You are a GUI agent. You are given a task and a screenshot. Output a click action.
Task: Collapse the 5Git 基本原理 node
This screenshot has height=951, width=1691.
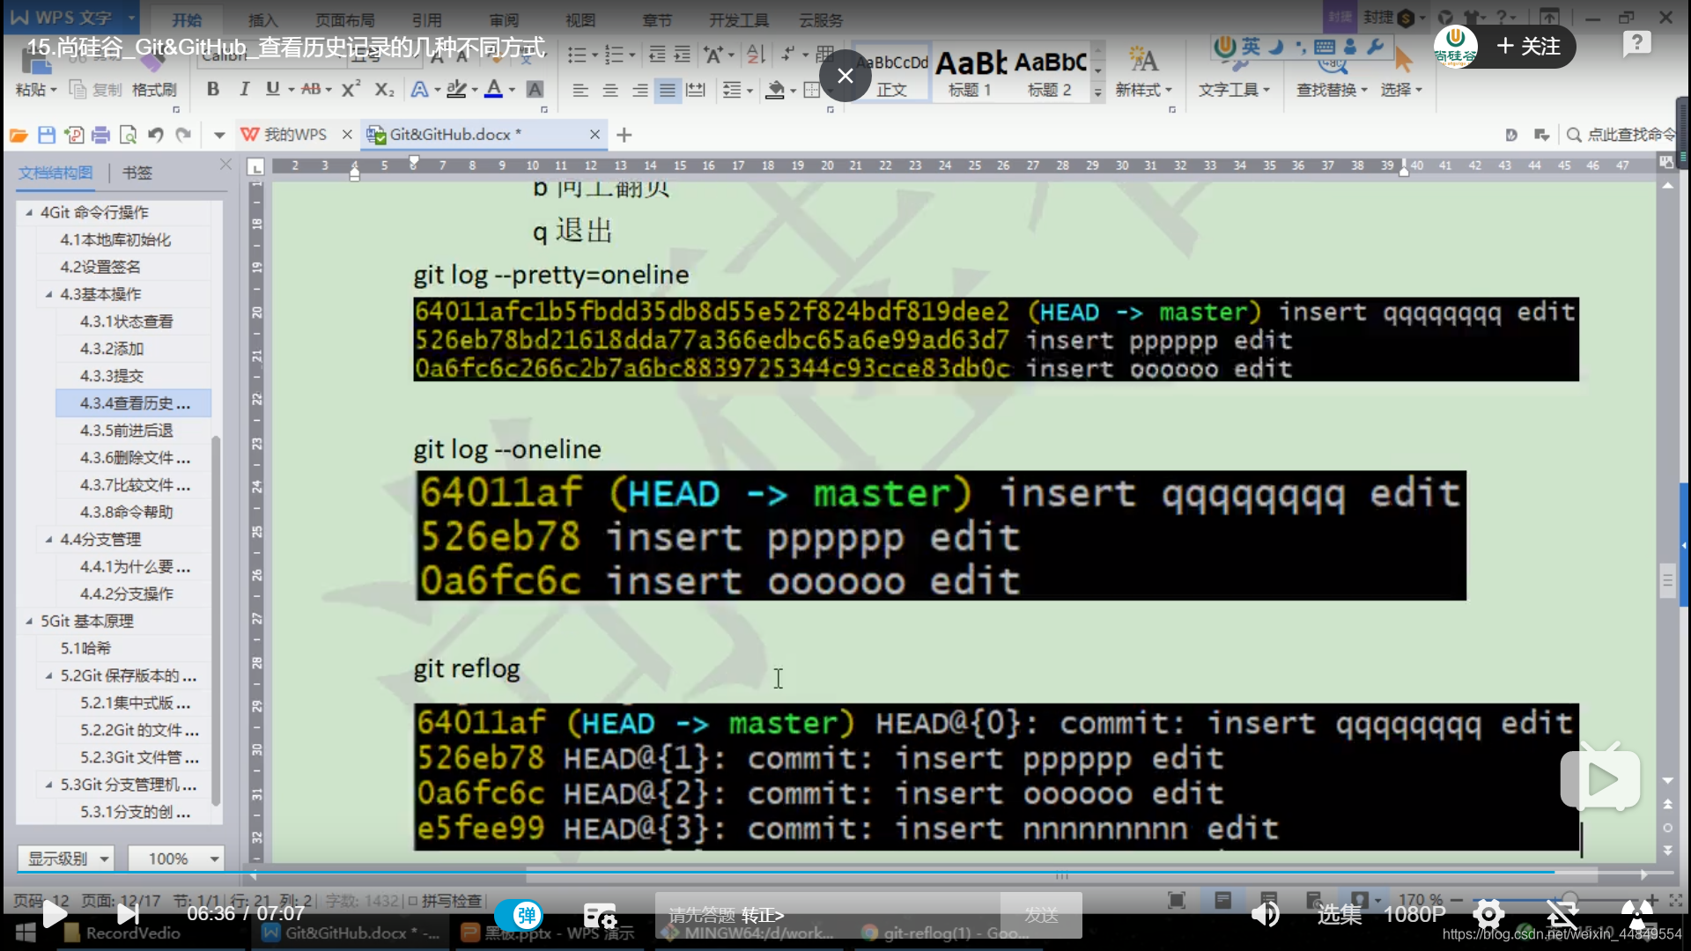(x=29, y=621)
